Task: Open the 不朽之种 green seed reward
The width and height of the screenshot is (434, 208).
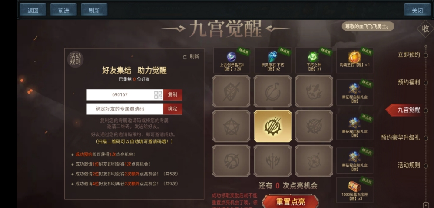Action: [314, 60]
